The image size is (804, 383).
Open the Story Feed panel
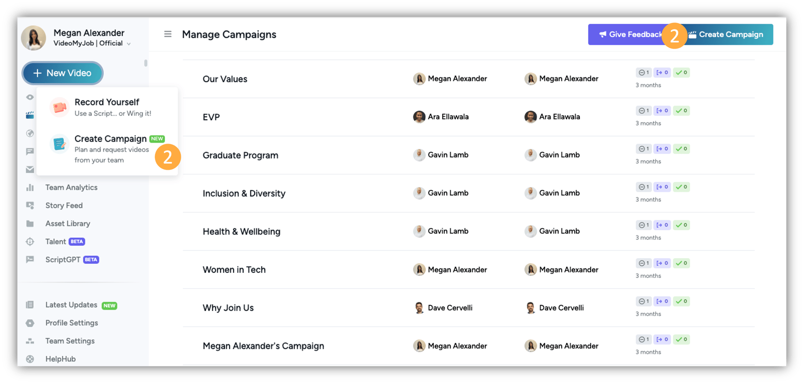click(x=64, y=205)
